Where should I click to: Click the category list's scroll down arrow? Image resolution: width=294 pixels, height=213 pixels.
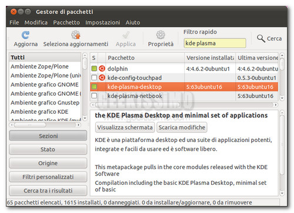(85, 118)
